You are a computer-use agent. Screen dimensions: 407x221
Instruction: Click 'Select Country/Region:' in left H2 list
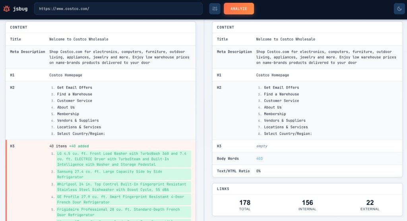tap(81, 134)
